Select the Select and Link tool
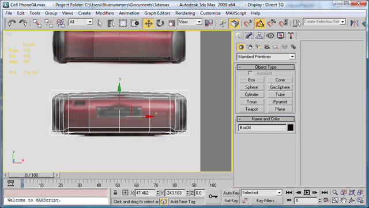The height and width of the screenshot is (208, 369). (x=37, y=23)
